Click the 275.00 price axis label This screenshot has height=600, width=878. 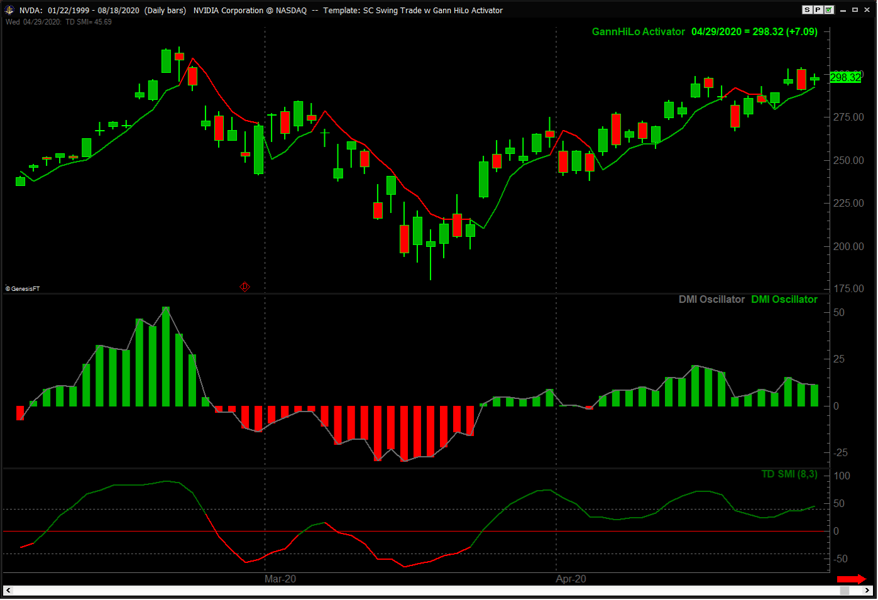pyautogui.click(x=848, y=117)
